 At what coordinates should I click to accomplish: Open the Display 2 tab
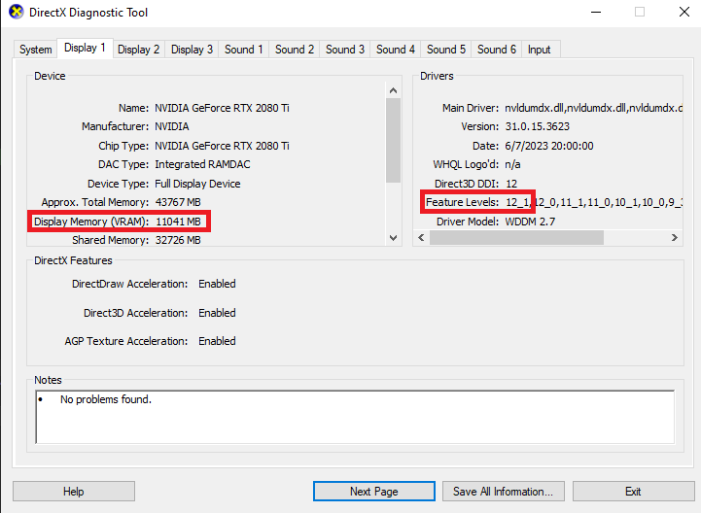point(139,50)
